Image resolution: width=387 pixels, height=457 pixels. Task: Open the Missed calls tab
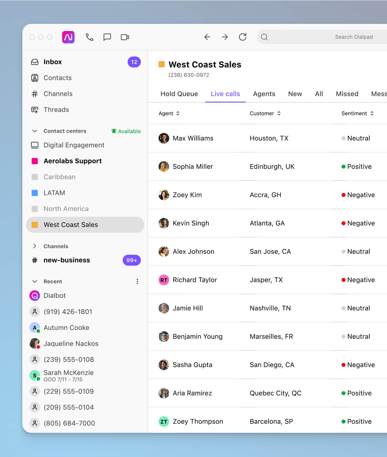coord(347,94)
